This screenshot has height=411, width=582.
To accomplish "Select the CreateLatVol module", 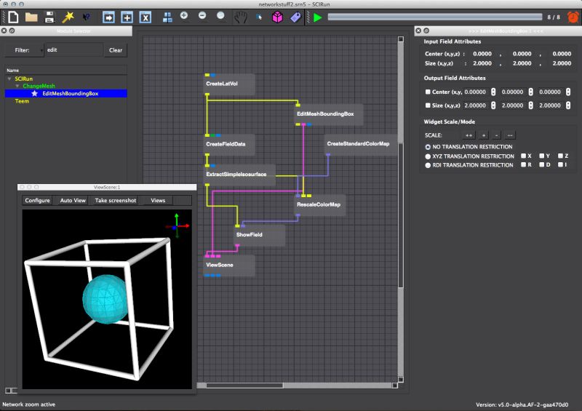I will point(229,84).
